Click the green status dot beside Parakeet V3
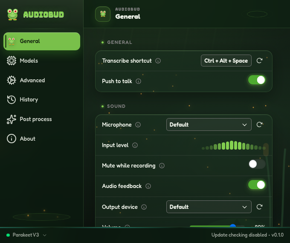 (x=8, y=235)
